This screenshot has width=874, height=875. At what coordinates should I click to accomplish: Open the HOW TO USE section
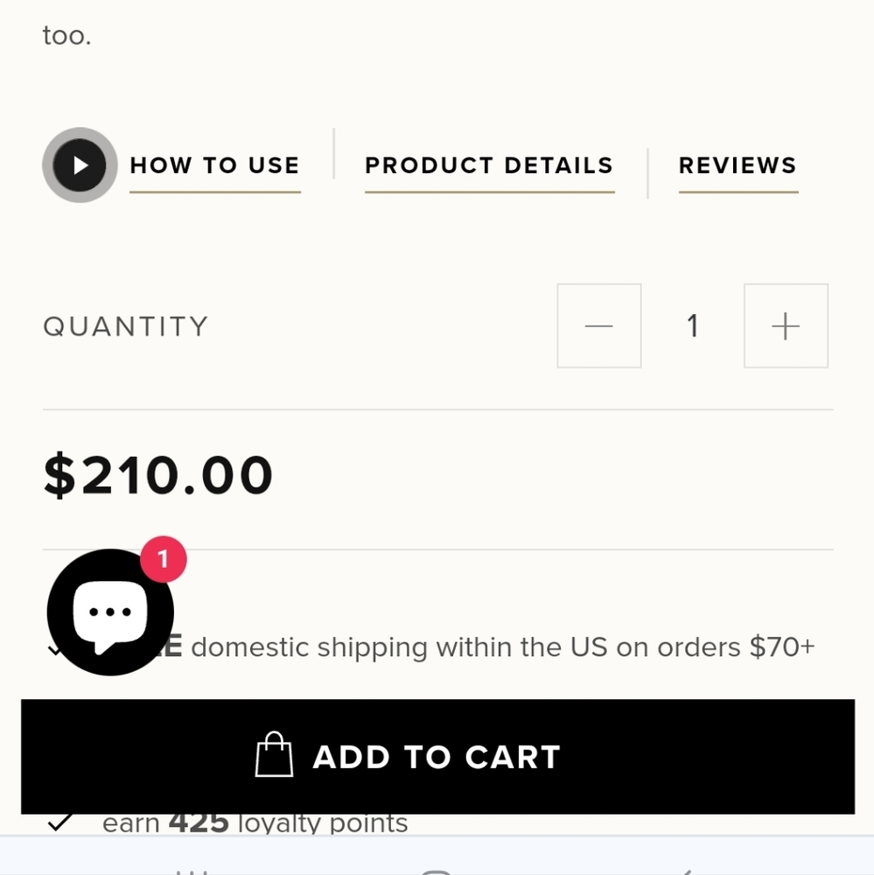(x=215, y=165)
